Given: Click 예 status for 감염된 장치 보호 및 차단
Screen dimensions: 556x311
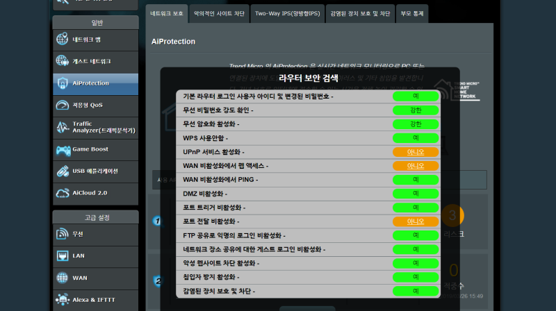Looking at the screenshot, I should 416,291.
